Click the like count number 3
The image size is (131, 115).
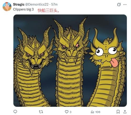(70, 112)
